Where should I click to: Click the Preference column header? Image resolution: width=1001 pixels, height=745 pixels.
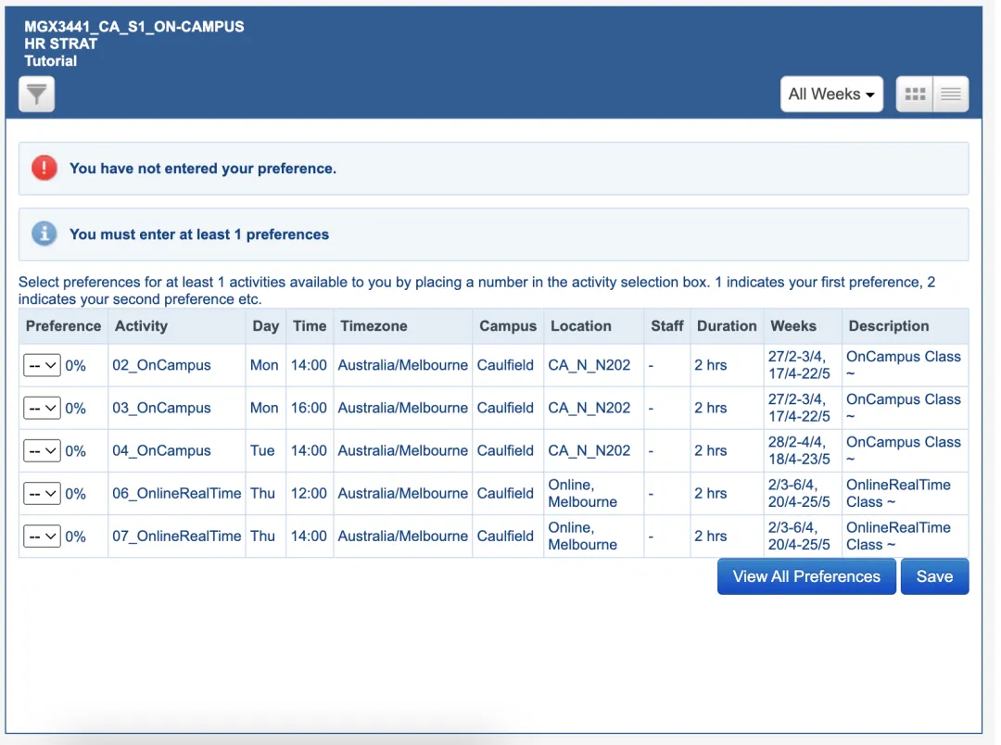coord(63,326)
